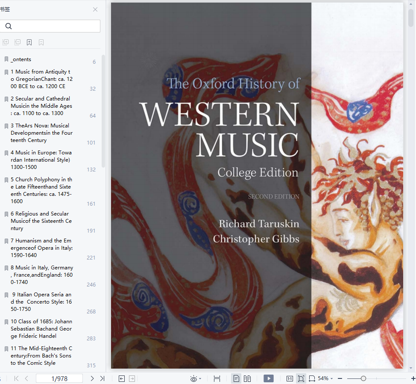
Task: Open bookmark 9 Italian Opera Seria
Action: coord(41,301)
